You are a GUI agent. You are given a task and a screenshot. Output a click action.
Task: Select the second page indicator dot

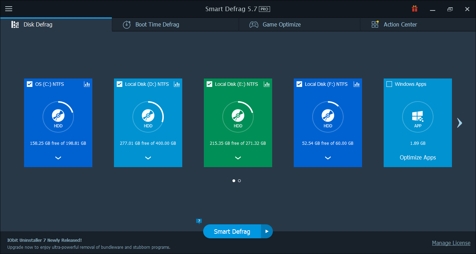[239, 181]
